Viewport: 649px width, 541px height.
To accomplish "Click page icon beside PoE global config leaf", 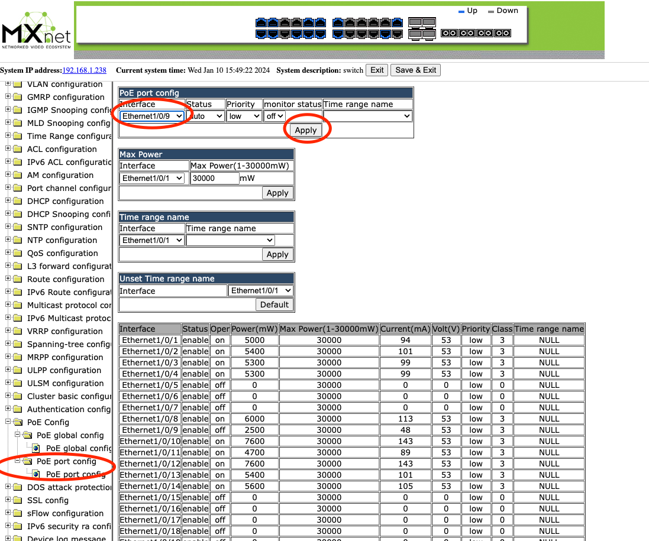I will coord(36,448).
